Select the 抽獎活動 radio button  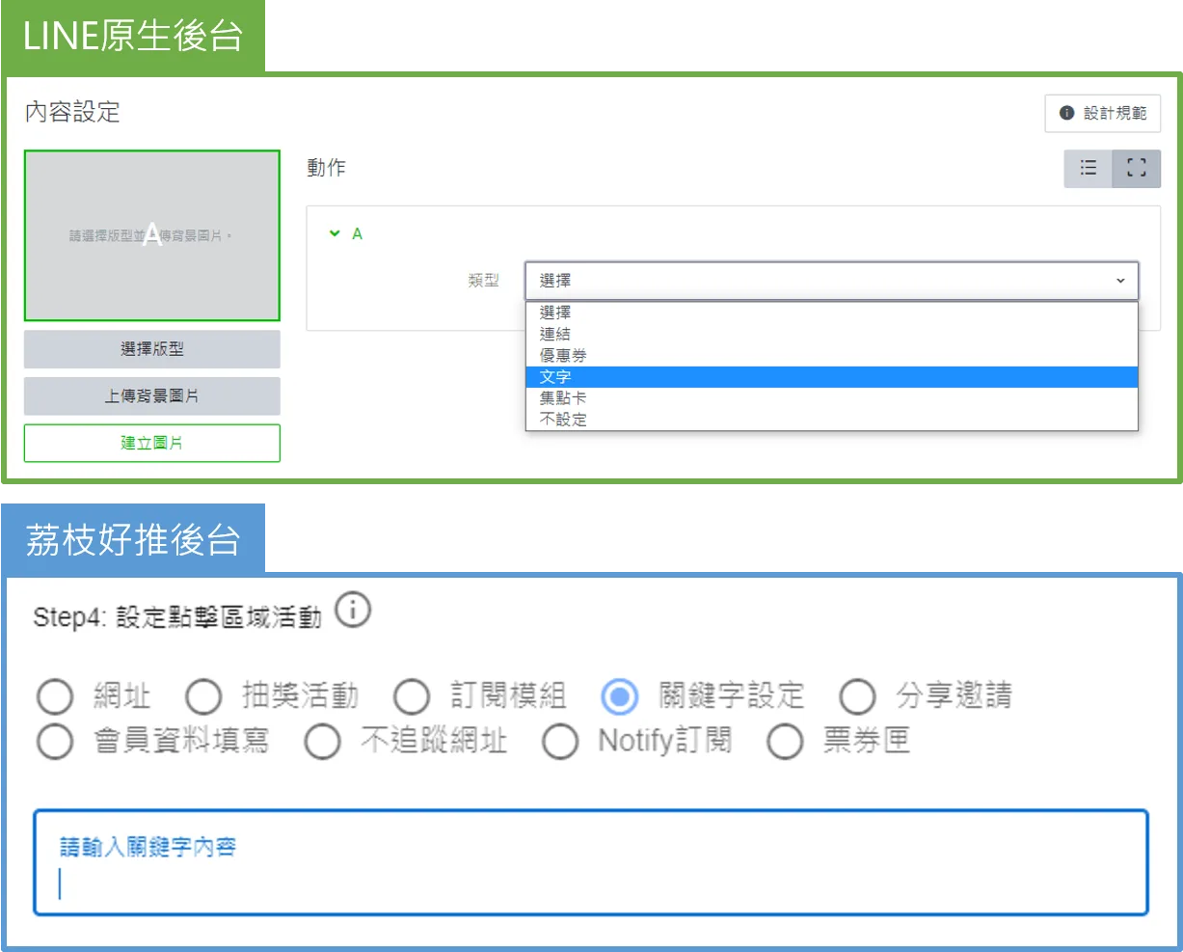click(x=203, y=695)
